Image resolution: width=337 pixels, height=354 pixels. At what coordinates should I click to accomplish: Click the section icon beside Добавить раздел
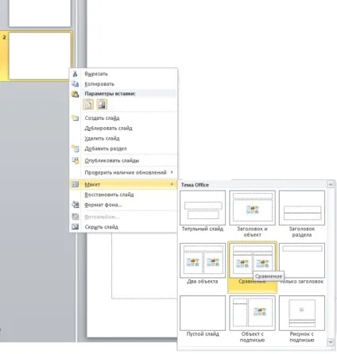(76, 148)
